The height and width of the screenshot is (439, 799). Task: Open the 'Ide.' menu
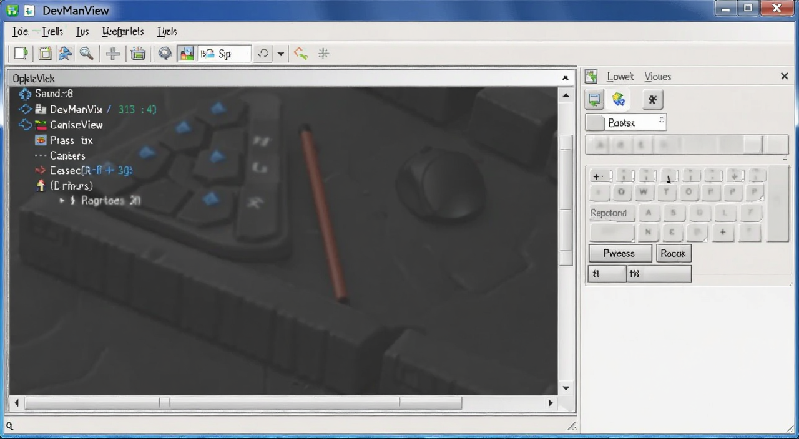pos(21,31)
